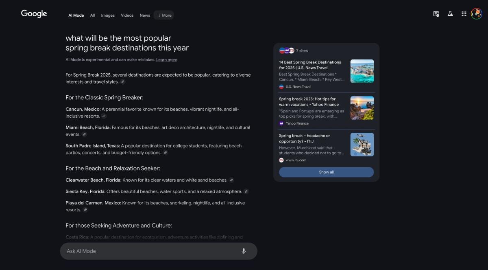The height and width of the screenshot is (270, 488).
Task: Expand sources with Show all button
Action: (x=326, y=172)
